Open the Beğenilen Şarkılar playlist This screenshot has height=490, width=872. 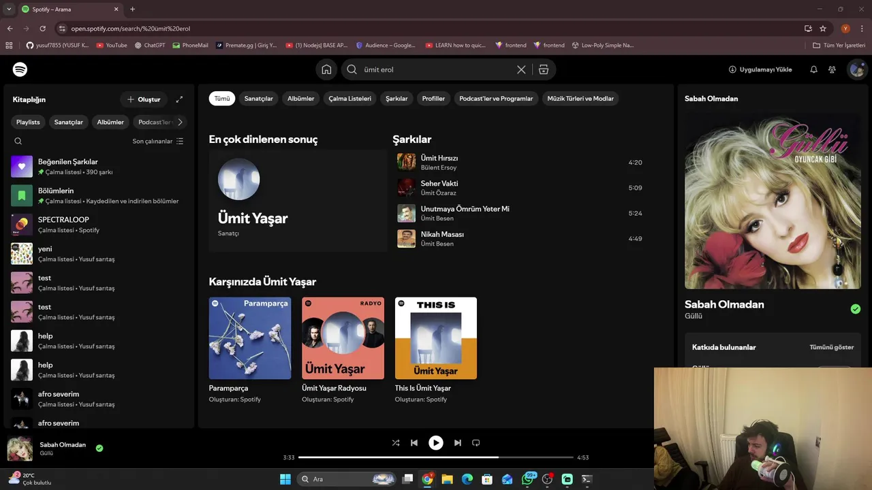click(x=98, y=167)
